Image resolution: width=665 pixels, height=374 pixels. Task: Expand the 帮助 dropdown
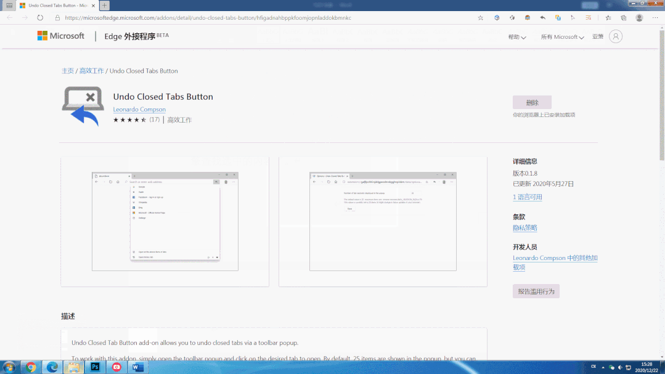[x=517, y=37]
